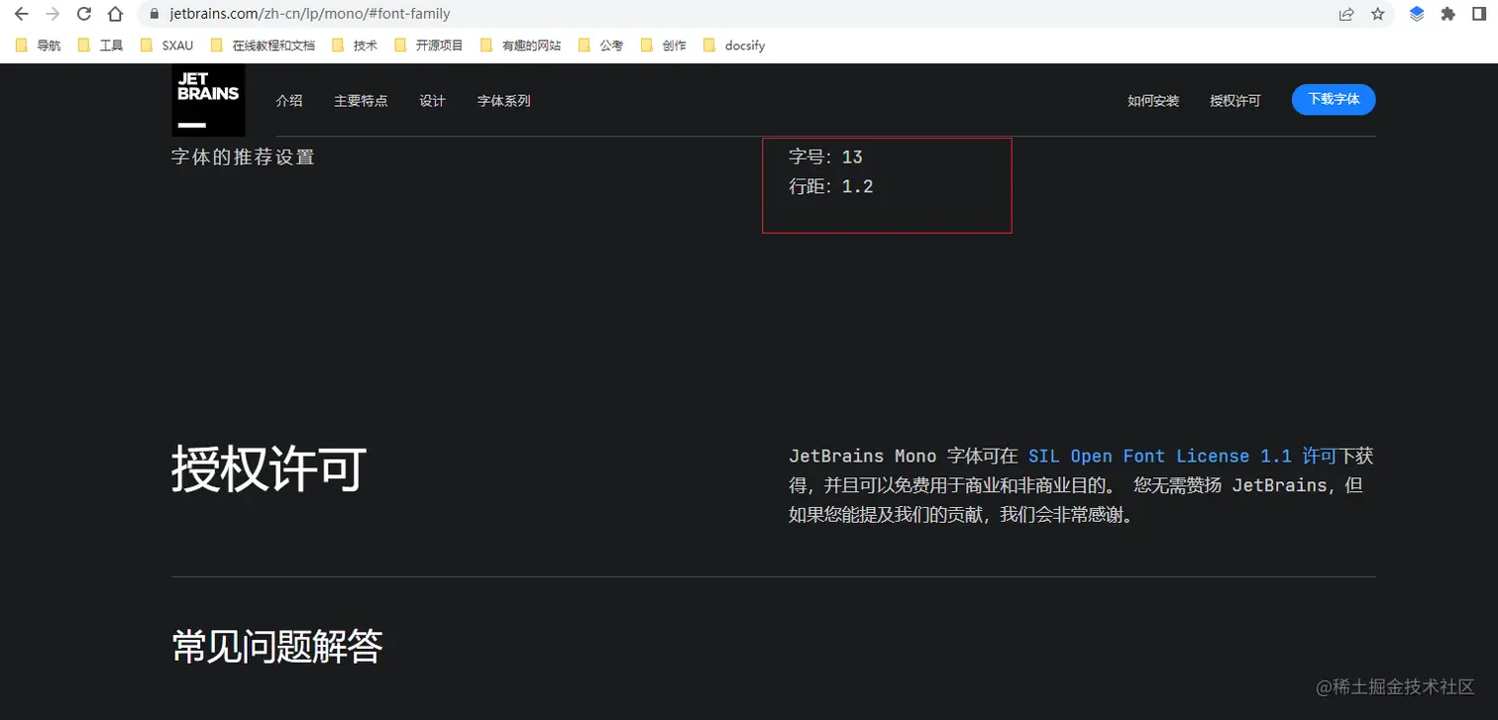Open the SIL Open Font License 1.1 link
This screenshot has height=720, width=1498.
click(1183, 456)
